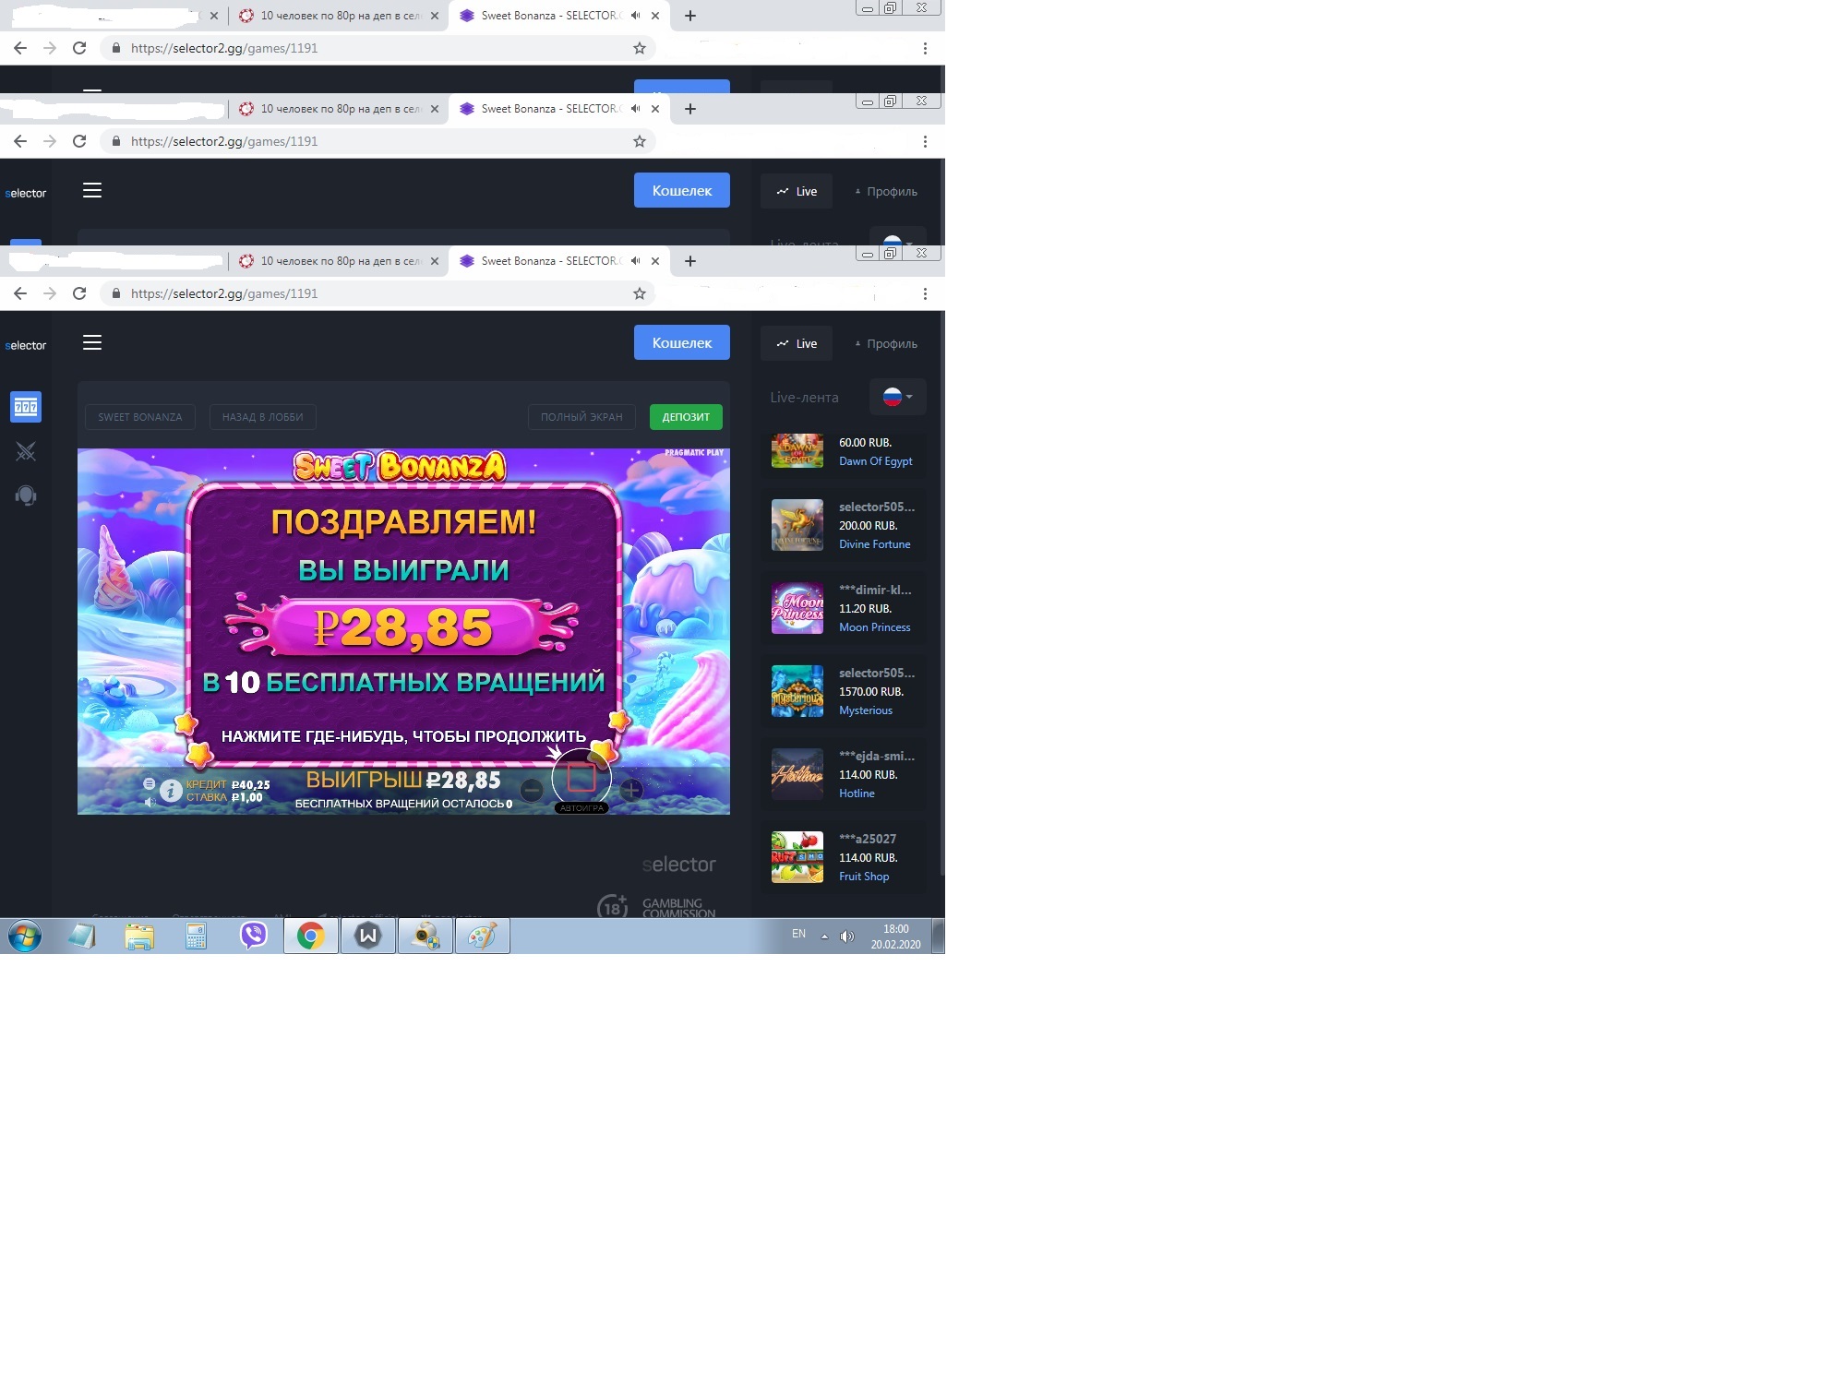Open the hamburger menu next to selector logo
Viewport: 1846px width, 1384px height.
pyautogui.click(x=92, y=343)
